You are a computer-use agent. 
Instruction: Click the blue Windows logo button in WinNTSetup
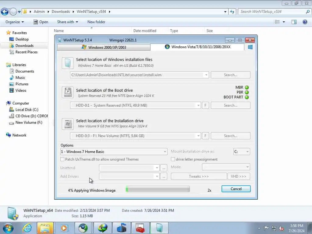(x=250, y=47)
